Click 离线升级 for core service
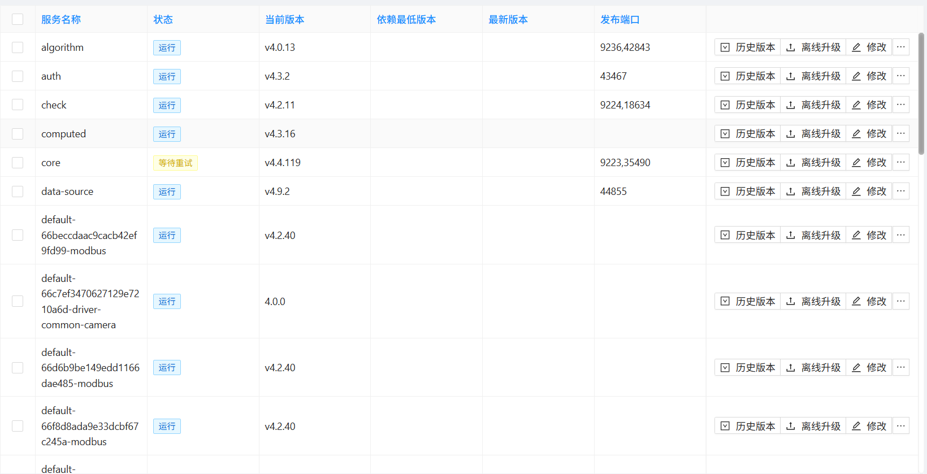Image resolution: width=927 pixels, height=474 pixels. tap(813, 163)
